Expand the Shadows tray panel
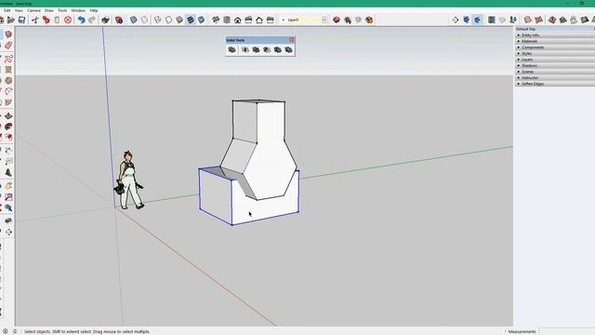The height and width of the screenshot is (335, 595). click(x=555, y=66)
